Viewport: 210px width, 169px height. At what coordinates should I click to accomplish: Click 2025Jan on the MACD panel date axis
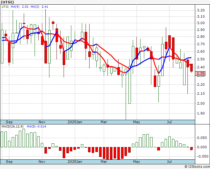coord(75,162)
